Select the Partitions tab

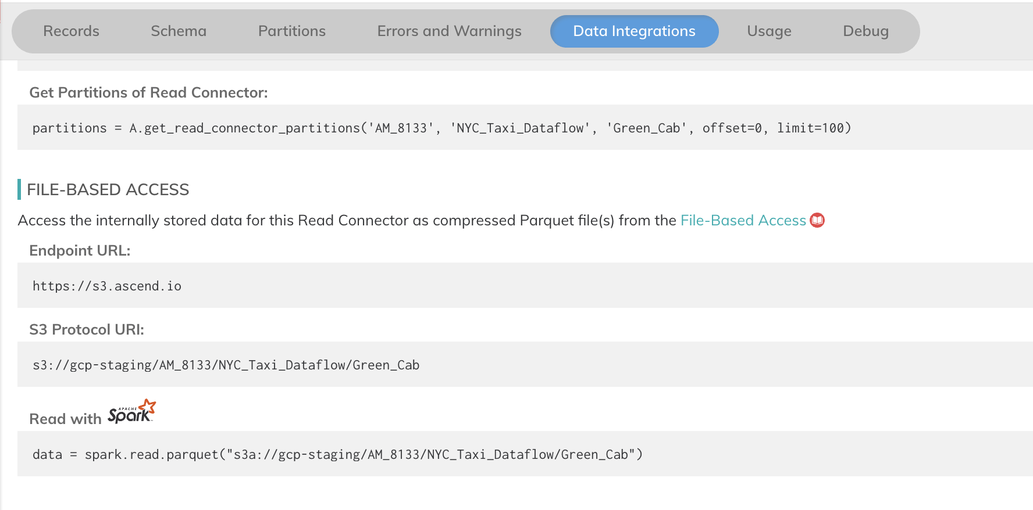click(x=292, y=31)
